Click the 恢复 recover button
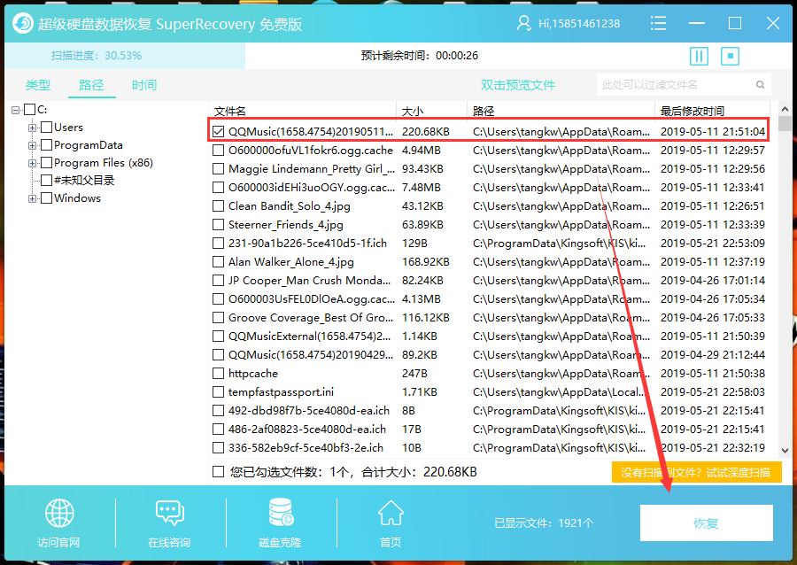 pyautogui.click(x=707, y=522)
